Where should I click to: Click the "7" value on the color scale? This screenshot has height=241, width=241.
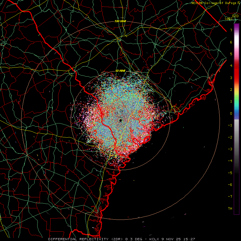[x=231, y=30]
